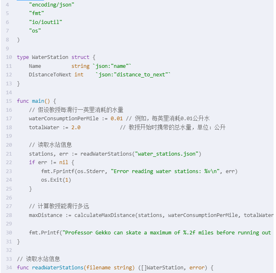Place cursor on "encoding/json" import string
The image size is (276, 273).
click(x=52, y=4)
